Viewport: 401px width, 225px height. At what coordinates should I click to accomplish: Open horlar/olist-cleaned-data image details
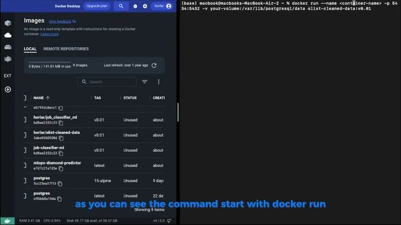(x=56, y=132)
